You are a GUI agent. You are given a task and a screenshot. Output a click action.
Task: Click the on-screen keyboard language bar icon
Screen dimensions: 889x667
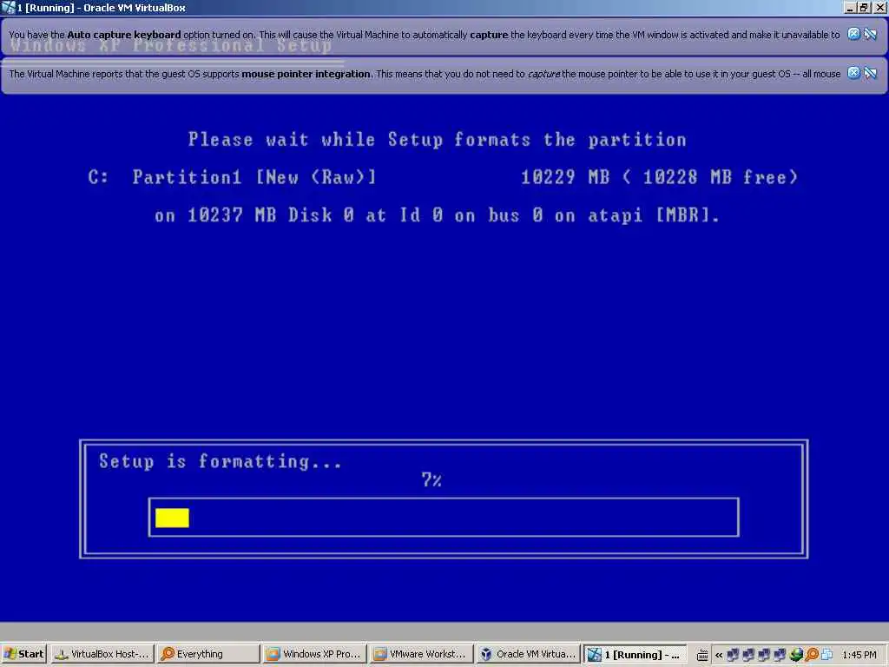click(702, 655)
